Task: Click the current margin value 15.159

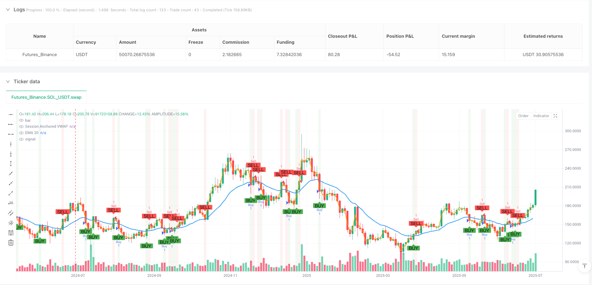Action: pos(448,55)
